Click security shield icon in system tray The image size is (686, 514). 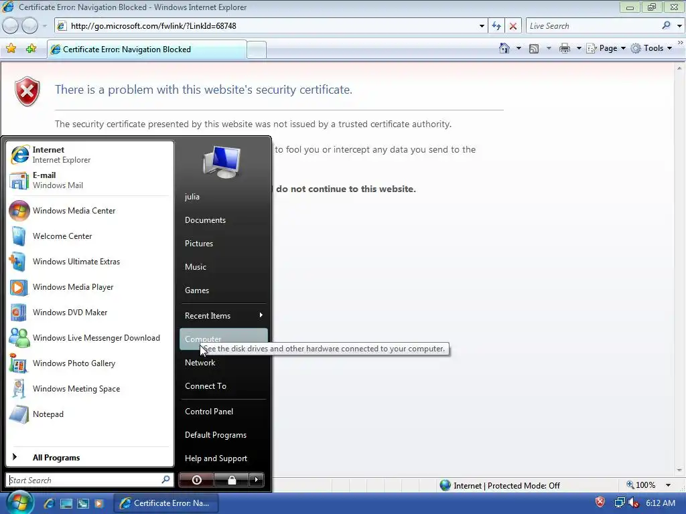point(600,502)
